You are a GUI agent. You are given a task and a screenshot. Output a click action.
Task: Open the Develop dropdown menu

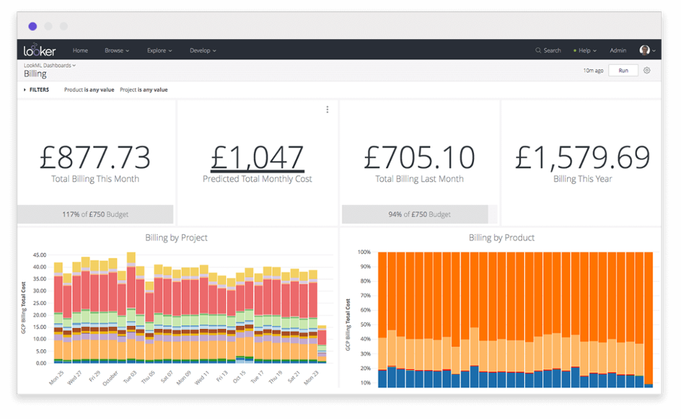click(x=203, y=50)
